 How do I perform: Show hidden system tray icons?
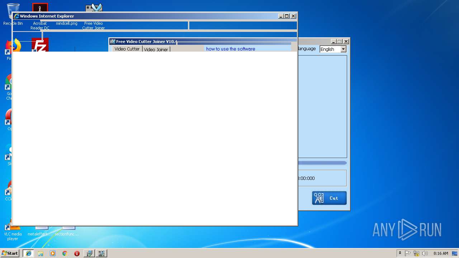[400, 253]
